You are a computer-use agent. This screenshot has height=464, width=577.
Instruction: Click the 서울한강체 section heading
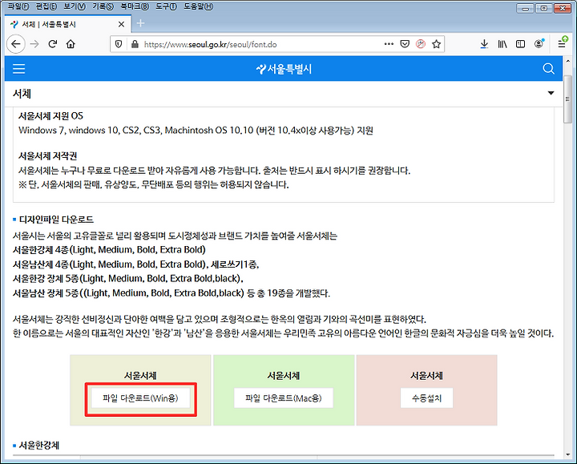tap(39, 446)
